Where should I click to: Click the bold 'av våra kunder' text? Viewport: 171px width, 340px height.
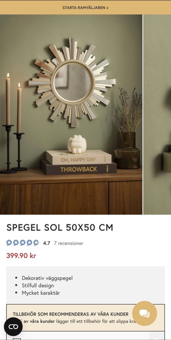[39, 321]
